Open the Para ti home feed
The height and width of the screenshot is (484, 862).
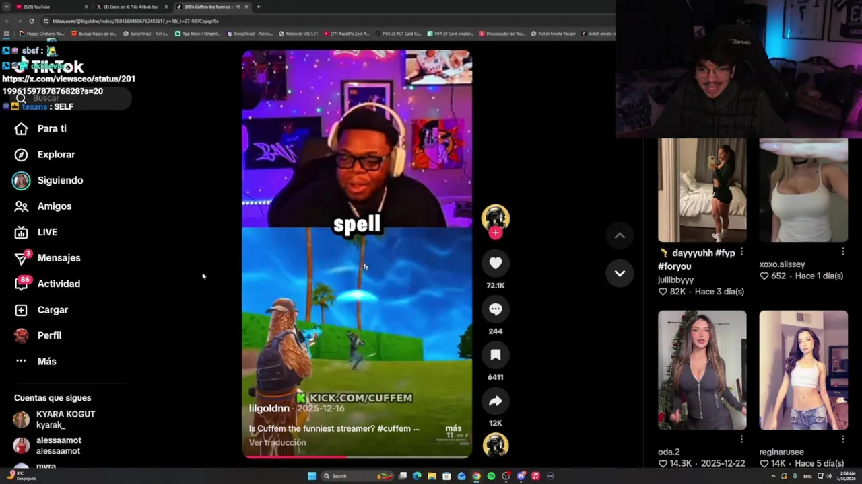coord(40,128)
